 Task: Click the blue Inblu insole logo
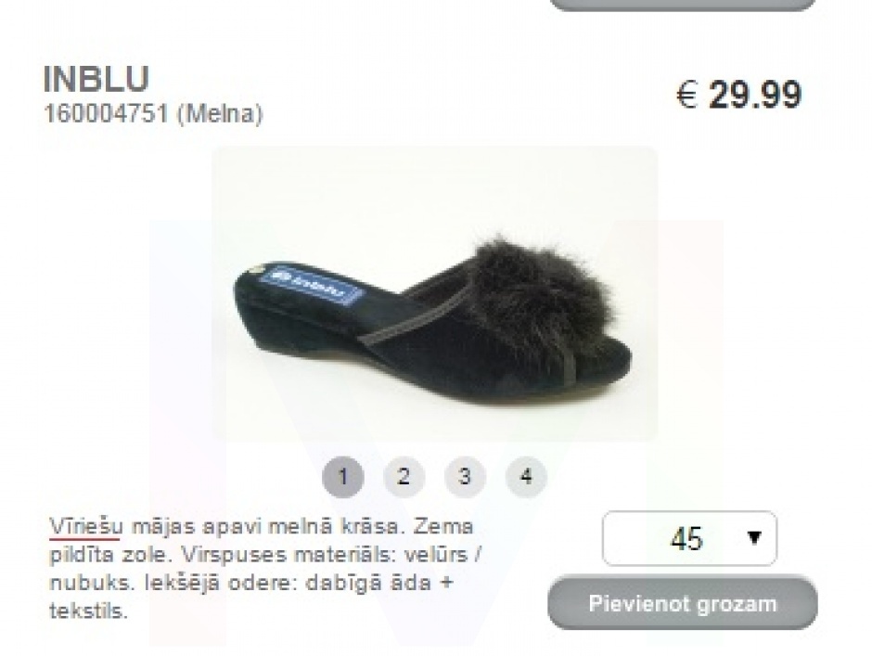(x=313, y=287)
